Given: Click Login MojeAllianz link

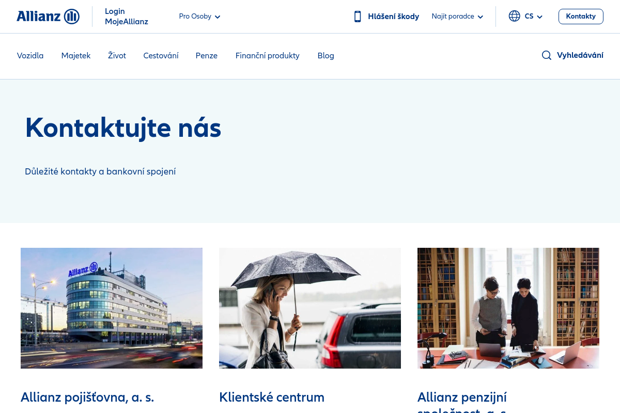Looking at the screenshot, I should click(126, 17).
